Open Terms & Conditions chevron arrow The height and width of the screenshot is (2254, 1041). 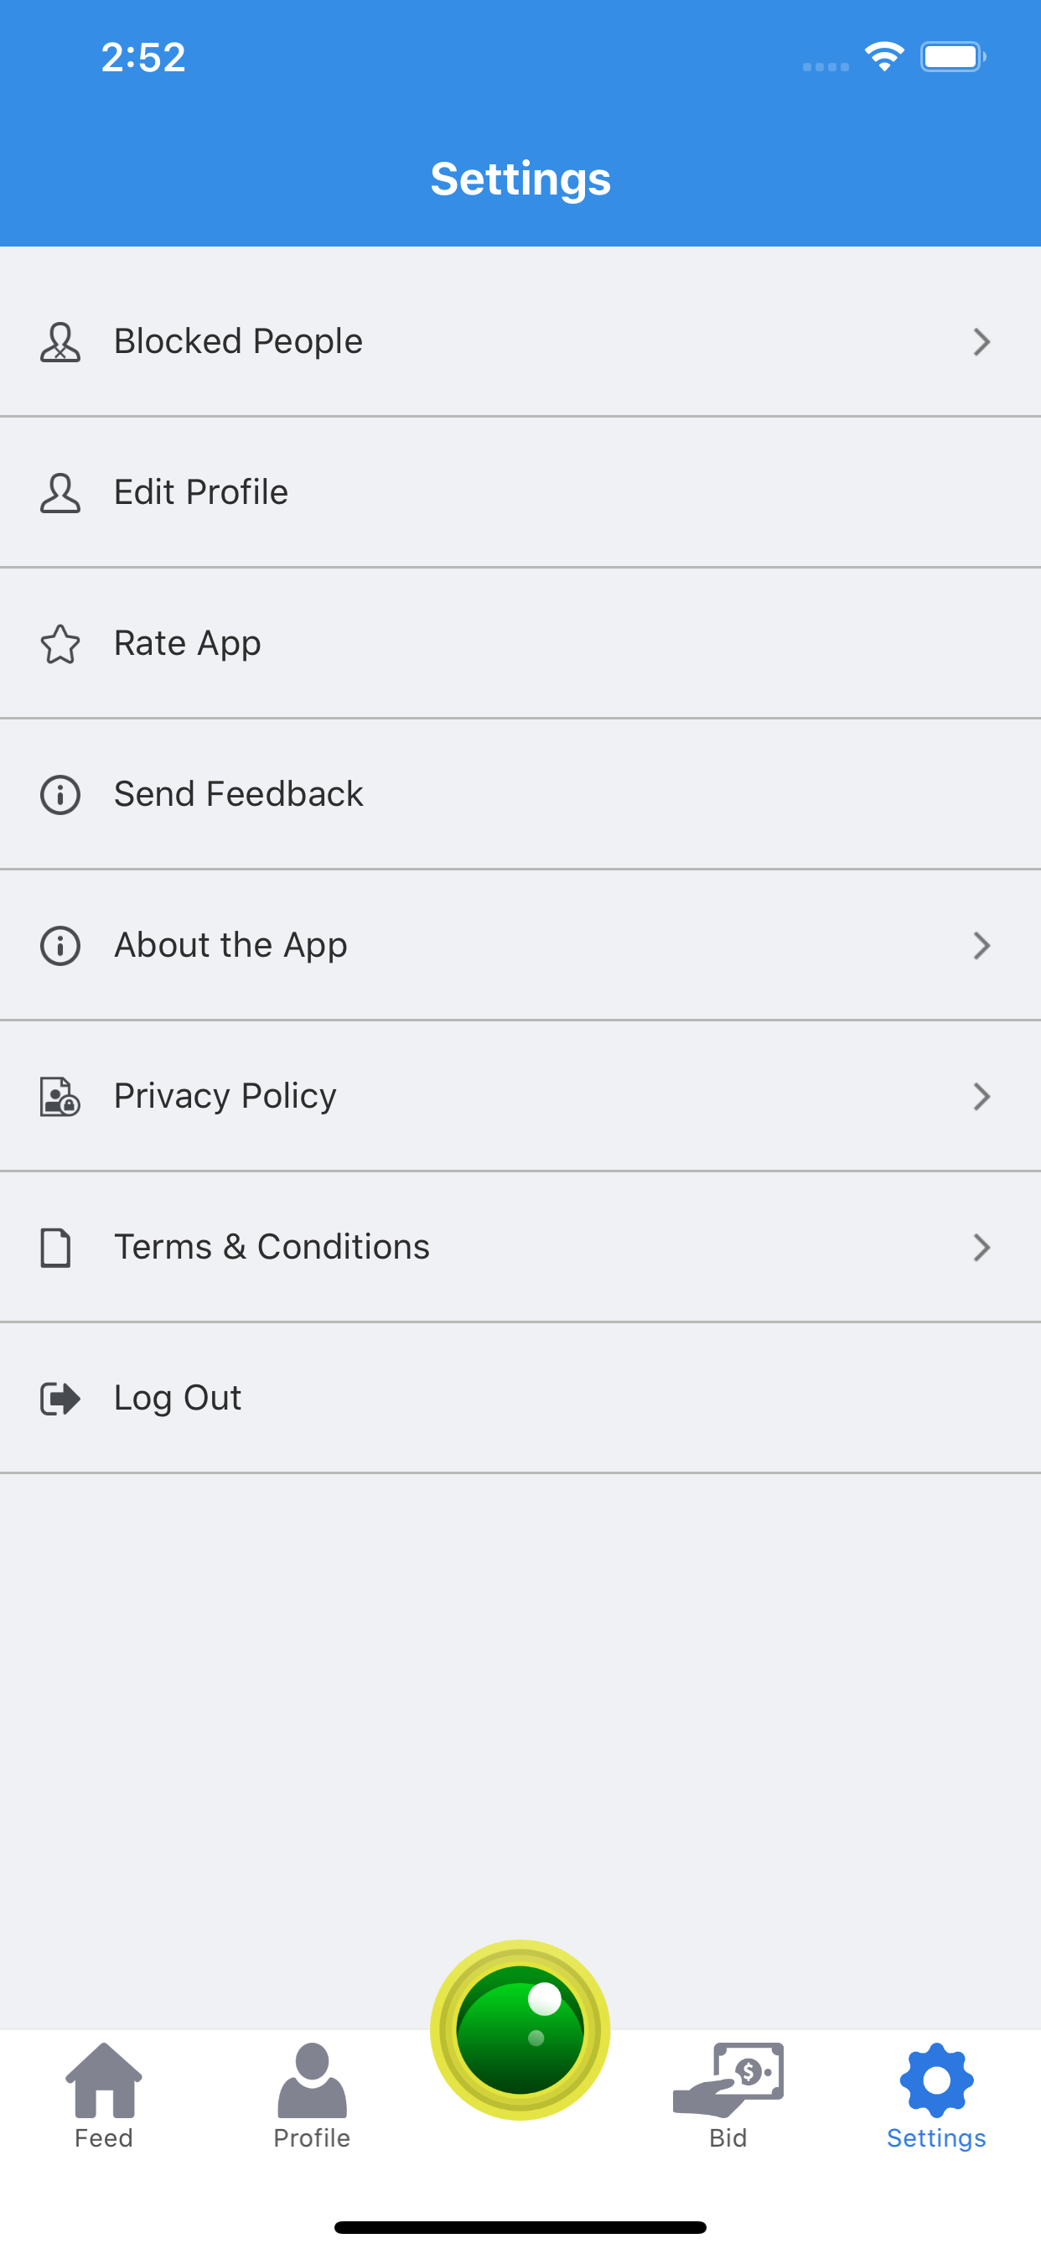(x=981, y=1248)
